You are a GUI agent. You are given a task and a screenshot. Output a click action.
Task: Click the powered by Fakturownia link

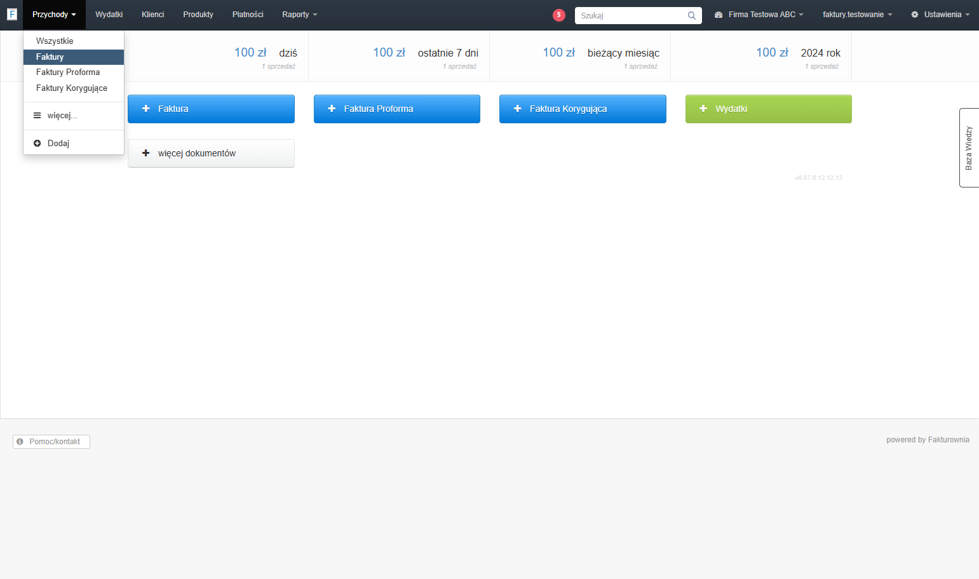[x=928, y=440]
